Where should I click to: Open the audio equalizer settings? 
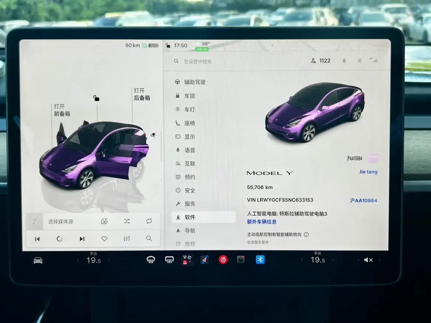(127, 238)
